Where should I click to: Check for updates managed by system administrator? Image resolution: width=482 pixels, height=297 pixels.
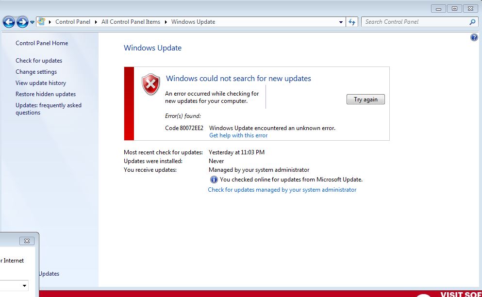click(x=282, y=190)
